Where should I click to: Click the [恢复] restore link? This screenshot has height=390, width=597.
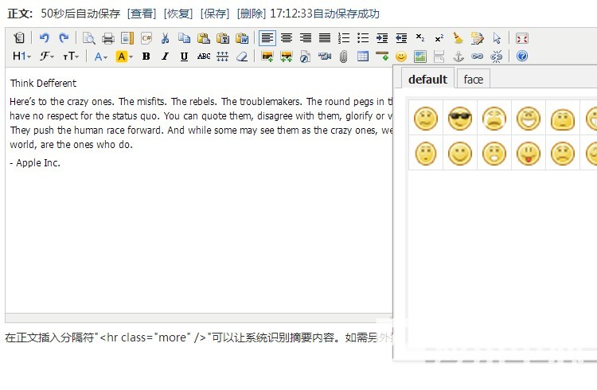(178, 14)
